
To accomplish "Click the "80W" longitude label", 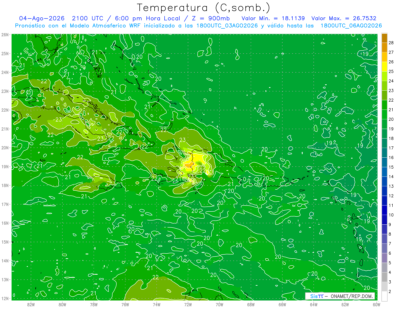I will 62,304.
